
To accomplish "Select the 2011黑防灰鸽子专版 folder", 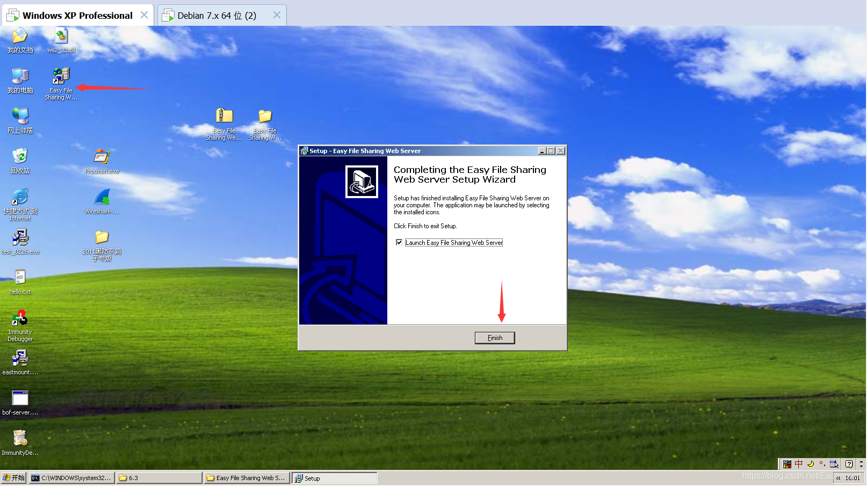I will 102,245.
